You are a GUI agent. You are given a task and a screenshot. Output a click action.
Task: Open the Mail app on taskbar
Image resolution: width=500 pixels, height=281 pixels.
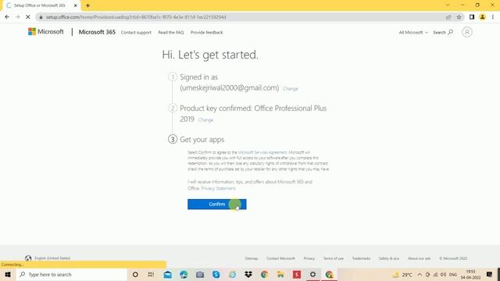pyautogui.click(x=168, y=274)
